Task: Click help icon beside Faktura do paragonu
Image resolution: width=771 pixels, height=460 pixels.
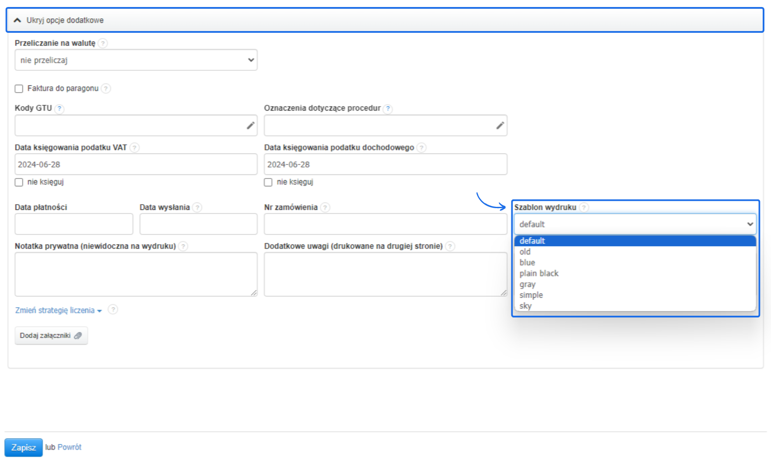Action: tap(106, 88)
